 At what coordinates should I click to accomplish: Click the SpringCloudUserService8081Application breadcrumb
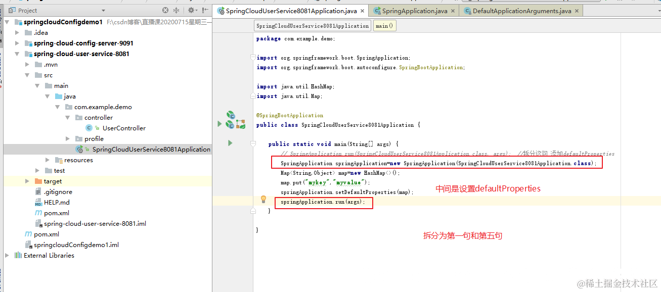point(313,26)
